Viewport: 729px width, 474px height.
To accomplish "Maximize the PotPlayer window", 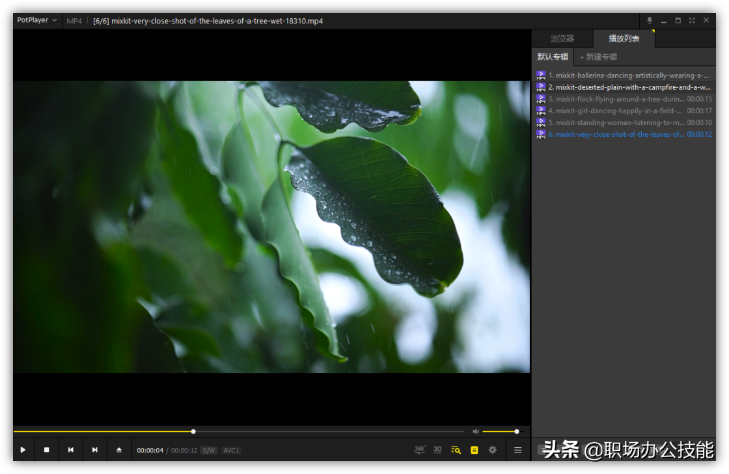I will click(x=678, y=20).
